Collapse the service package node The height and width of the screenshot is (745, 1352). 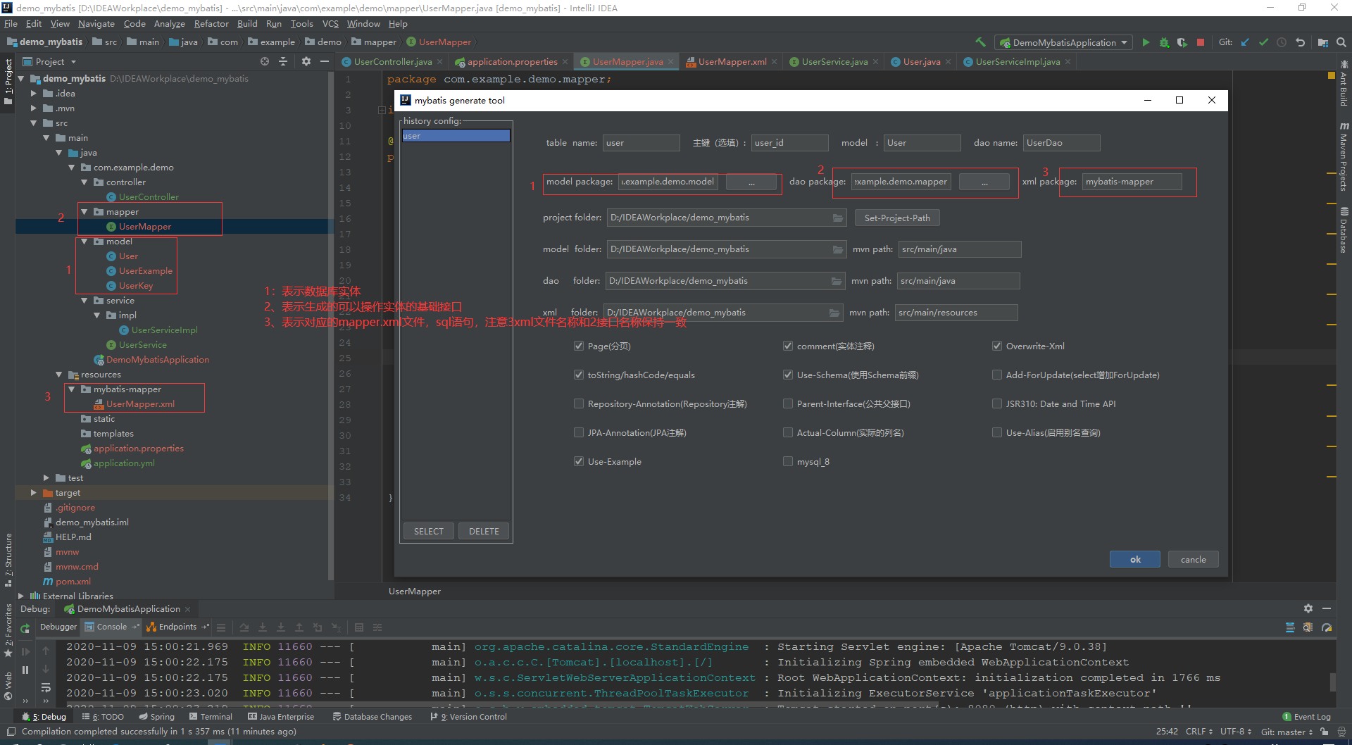[84, 300]
